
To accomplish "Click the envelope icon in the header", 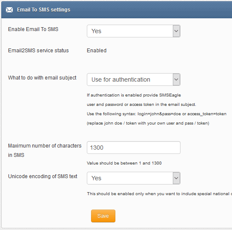I will (9, 10).
